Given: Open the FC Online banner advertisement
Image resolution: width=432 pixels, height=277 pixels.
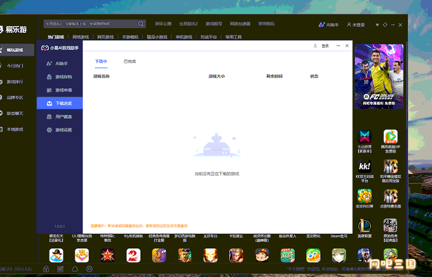Looking at the screenshot, I should (x=379, y=77).
